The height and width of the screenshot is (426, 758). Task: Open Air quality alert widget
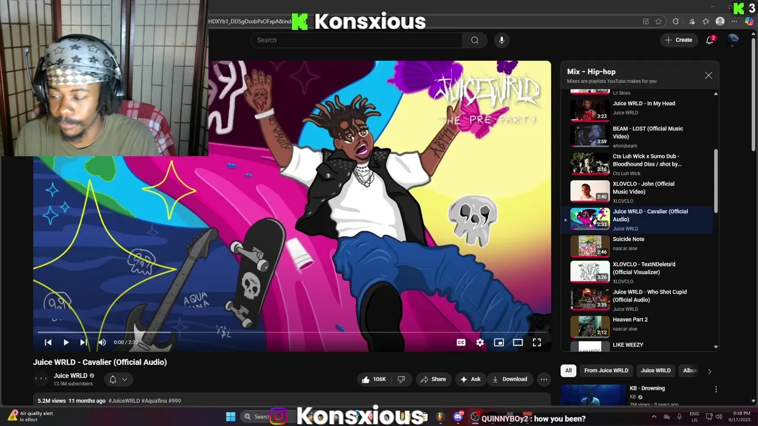[31, 417]
